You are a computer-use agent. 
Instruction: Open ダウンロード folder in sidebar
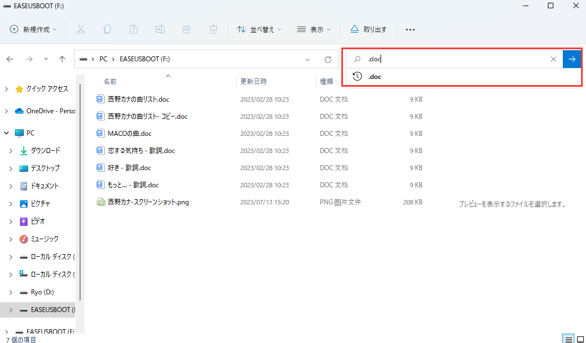pyautogui.click(x=45, y=150)
